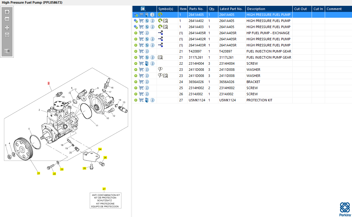
Task: Select part number U5MK1124 in Parts No. column
Action: click(x=197, y=100)
